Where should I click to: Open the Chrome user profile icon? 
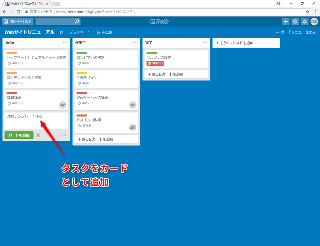279,3
